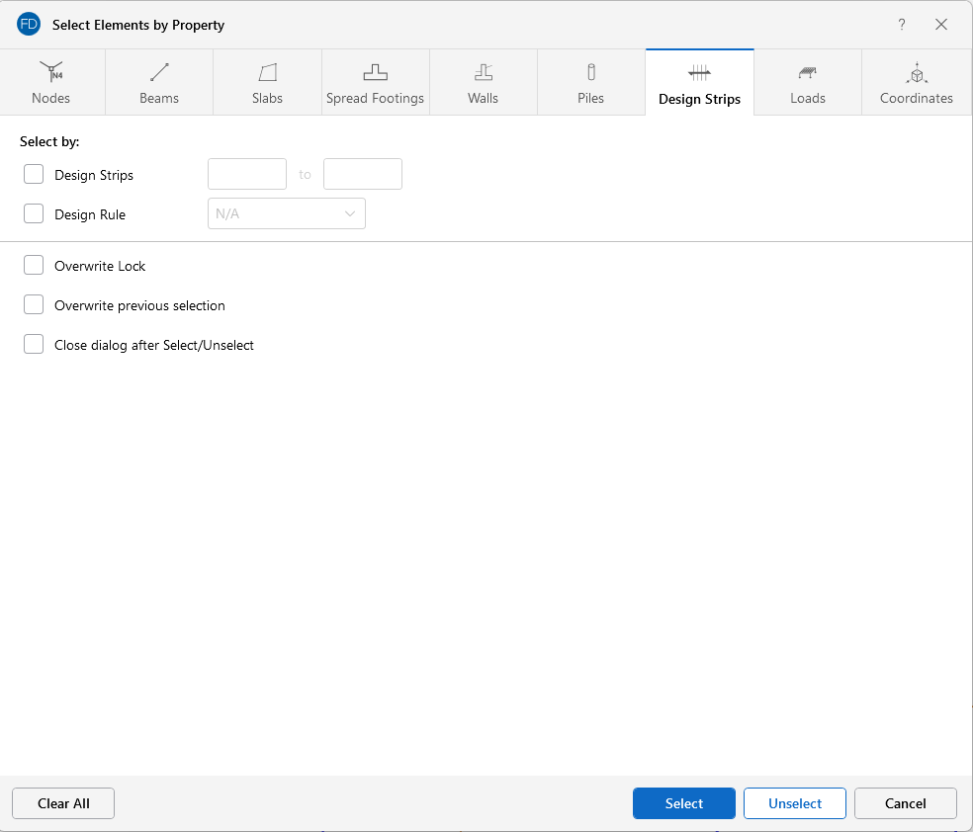Click the Loads tab icon
The width and height of the screenshot is (973, 832).
coord(807,72)
